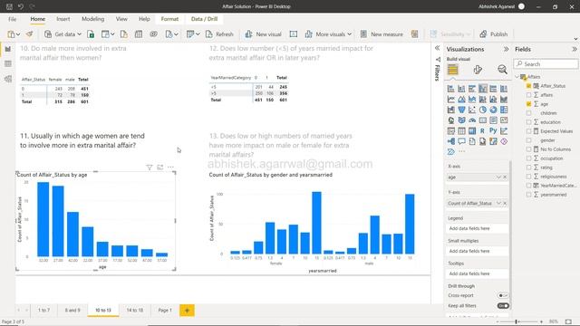Screen dimensions: 580x326
Task: Open the Format ribbon tab
Action: [x=169, y=19]
